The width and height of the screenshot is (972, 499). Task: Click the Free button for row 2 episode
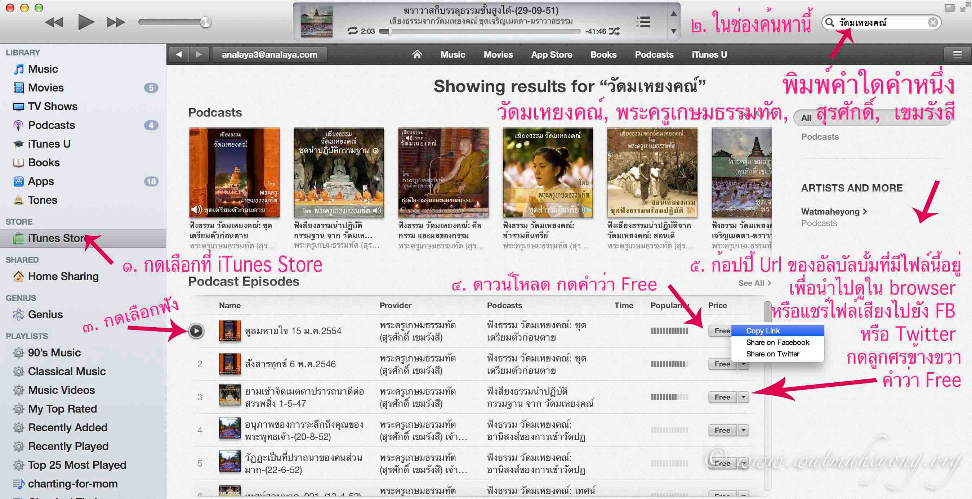tap(722, 364)
